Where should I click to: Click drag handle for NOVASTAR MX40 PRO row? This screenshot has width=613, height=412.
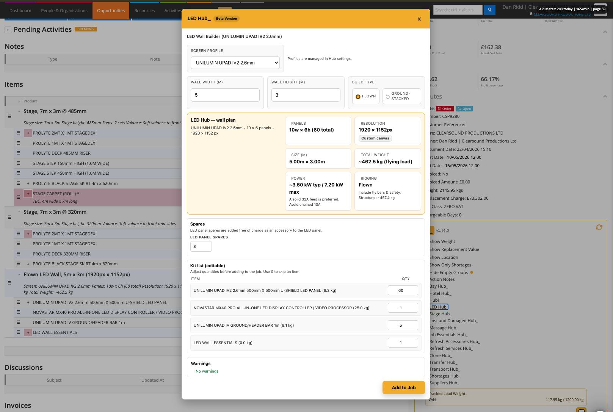[x=18, y=312]
